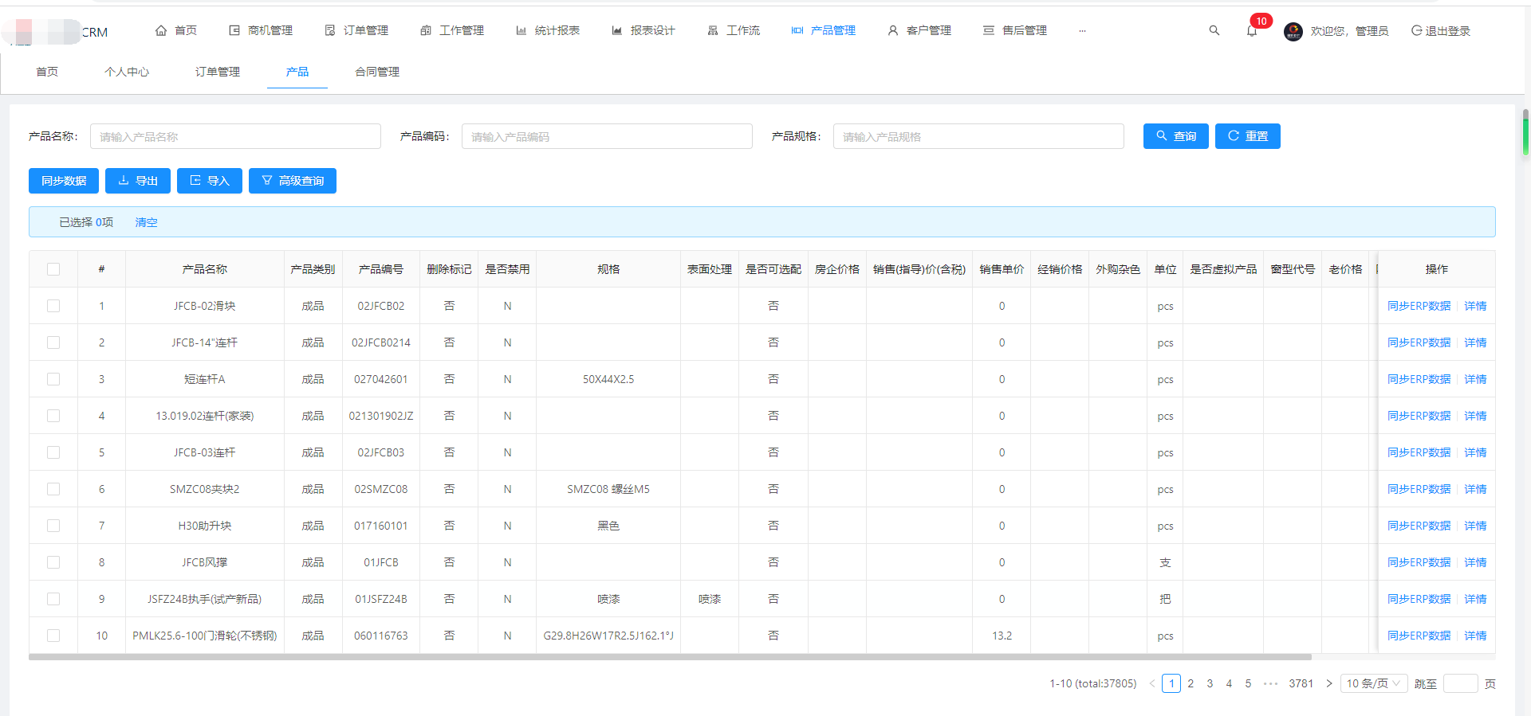Focus the 跳至 page jump input
The image size is (1531, 716).
click(1461, 683)
